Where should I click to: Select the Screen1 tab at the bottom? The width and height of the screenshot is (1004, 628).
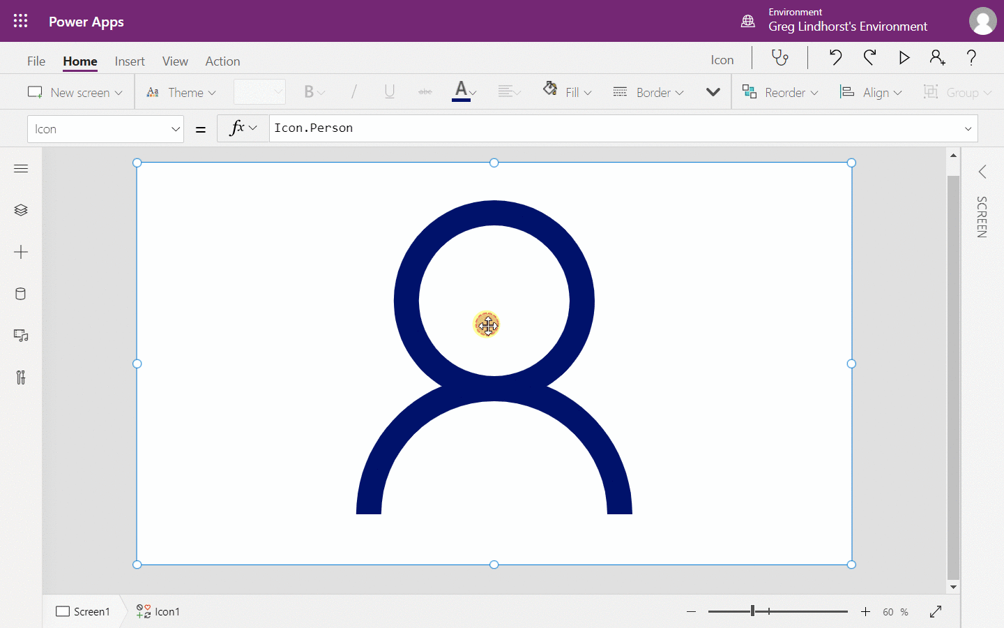(x=83, y=611)
